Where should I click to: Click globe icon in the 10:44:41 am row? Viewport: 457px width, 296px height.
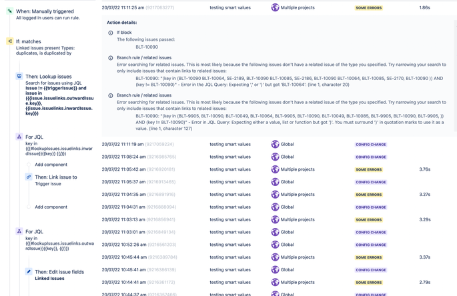pos(275,282)
